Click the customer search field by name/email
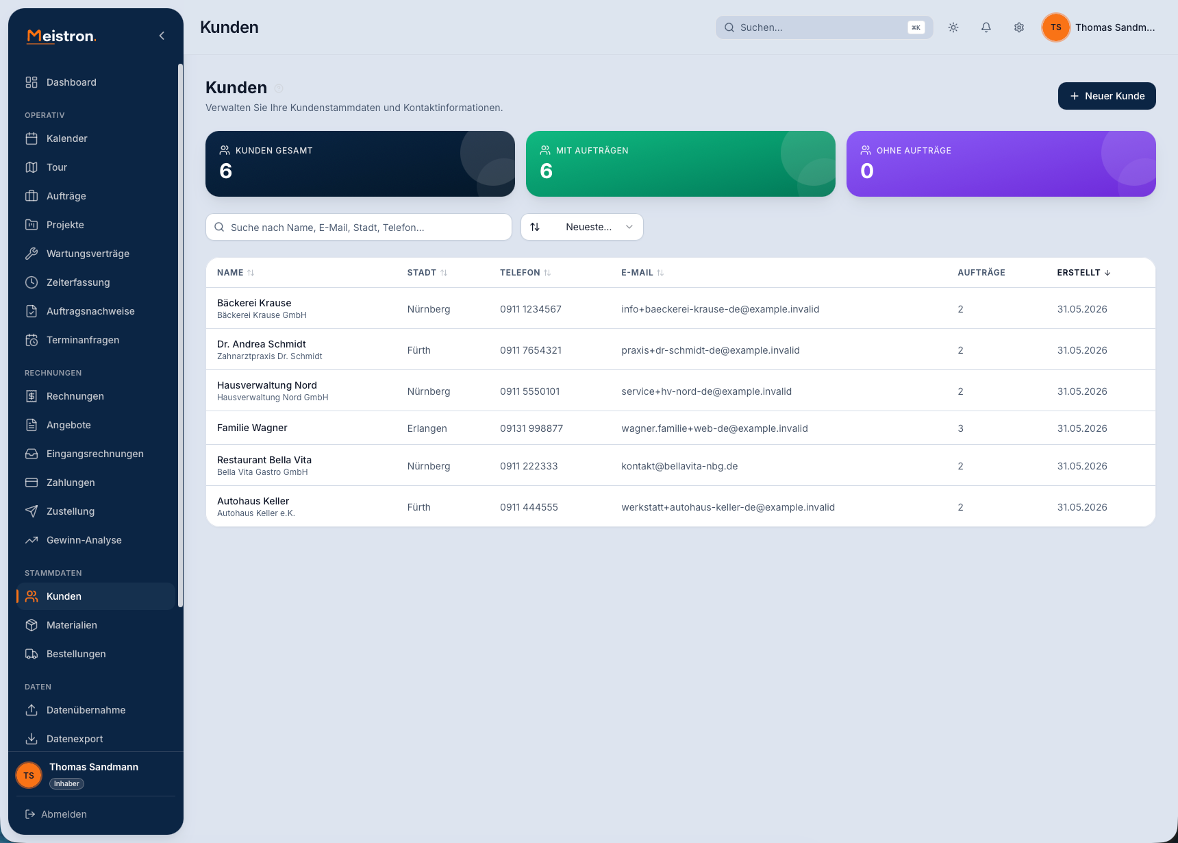Screen dimensions: 1178x843 pos(359,227)
